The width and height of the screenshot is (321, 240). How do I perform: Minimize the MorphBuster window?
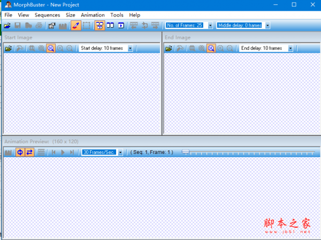tap(276, 4)
